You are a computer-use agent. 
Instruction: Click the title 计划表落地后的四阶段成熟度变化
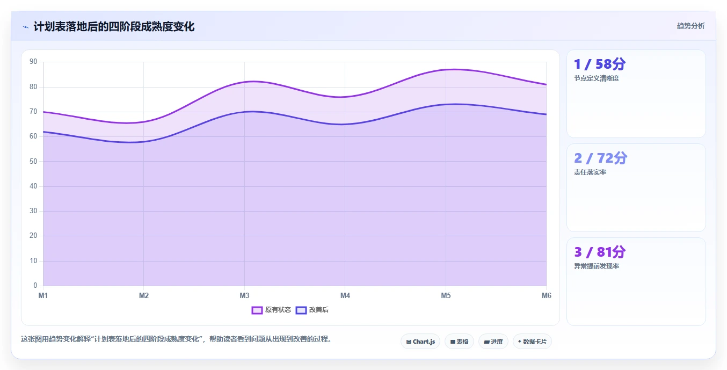[x=114, y=26]
